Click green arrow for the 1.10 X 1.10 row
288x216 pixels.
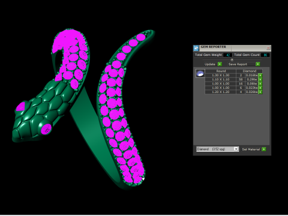point(260,79)
